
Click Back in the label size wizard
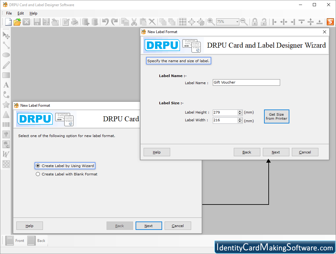point(247,152)
